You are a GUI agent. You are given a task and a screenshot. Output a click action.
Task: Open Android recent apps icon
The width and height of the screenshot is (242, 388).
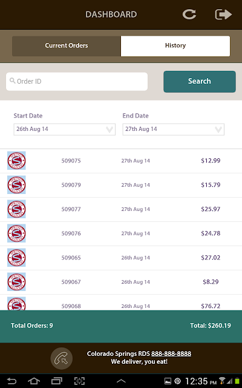coord(56,381)
